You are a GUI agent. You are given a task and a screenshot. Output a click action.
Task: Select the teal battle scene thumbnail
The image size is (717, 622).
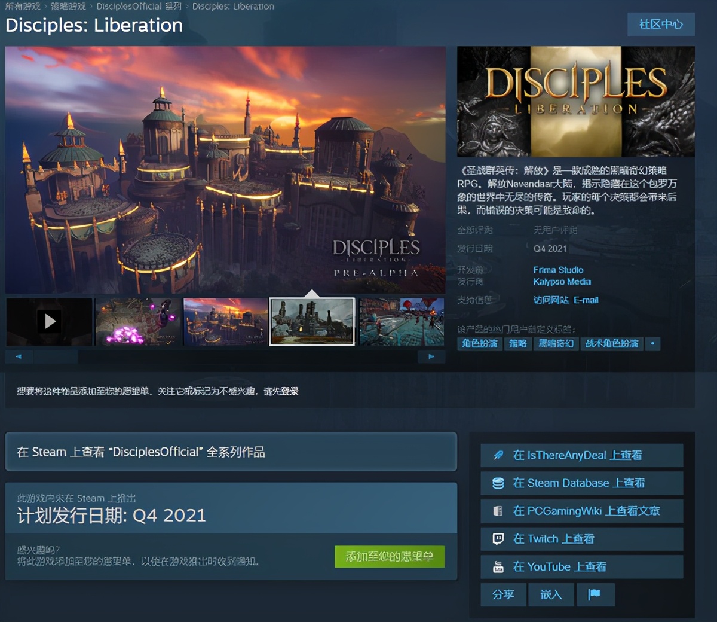tap(402, 322)
